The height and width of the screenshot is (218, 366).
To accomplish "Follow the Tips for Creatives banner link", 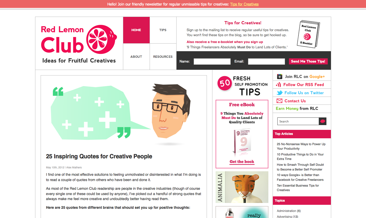I will tap(244, 4).
